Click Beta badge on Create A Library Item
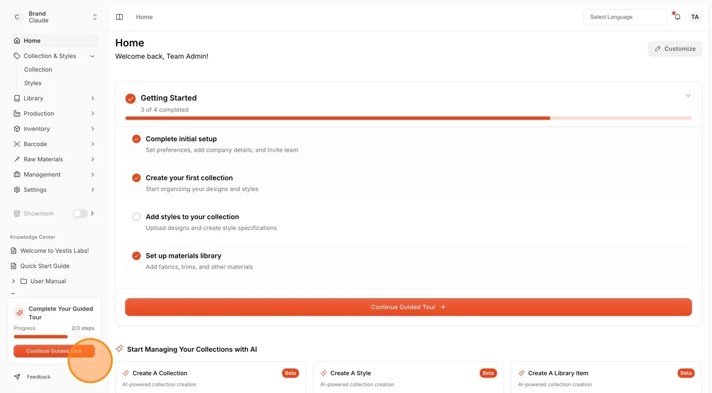 point(686,373)
